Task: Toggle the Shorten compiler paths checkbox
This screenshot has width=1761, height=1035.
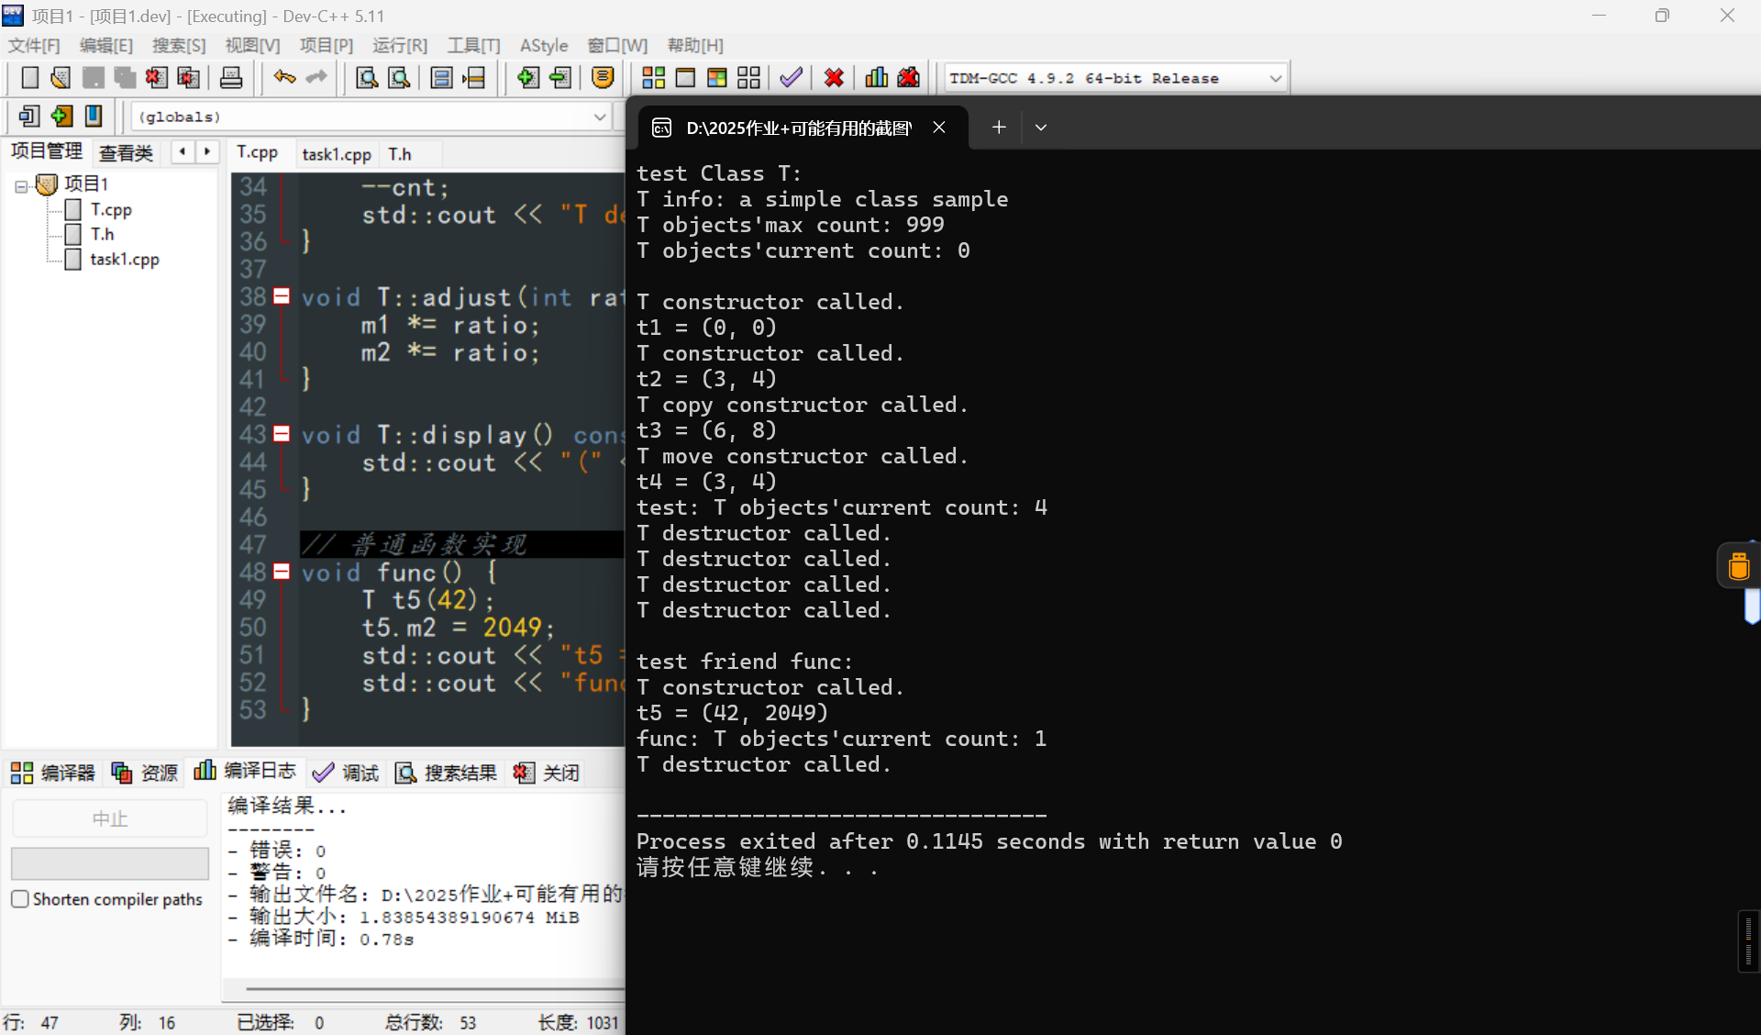Action: click(x=20, y=899)
